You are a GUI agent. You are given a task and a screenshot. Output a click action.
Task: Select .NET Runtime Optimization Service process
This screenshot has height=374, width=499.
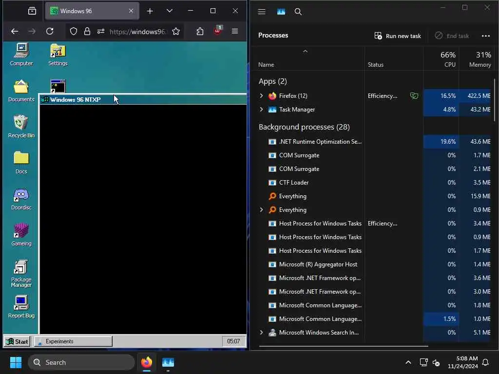(372, 142)
